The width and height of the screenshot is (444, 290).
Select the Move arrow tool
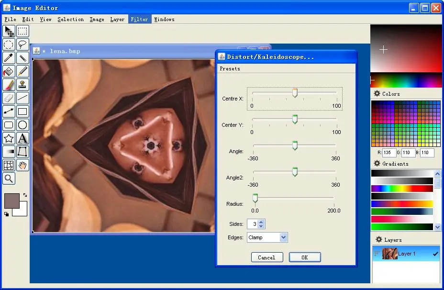[x=9, y=31]
